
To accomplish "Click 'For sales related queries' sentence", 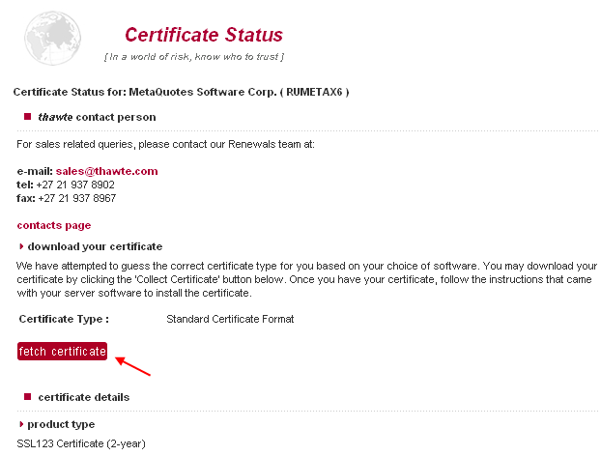I will pos(165,145).
